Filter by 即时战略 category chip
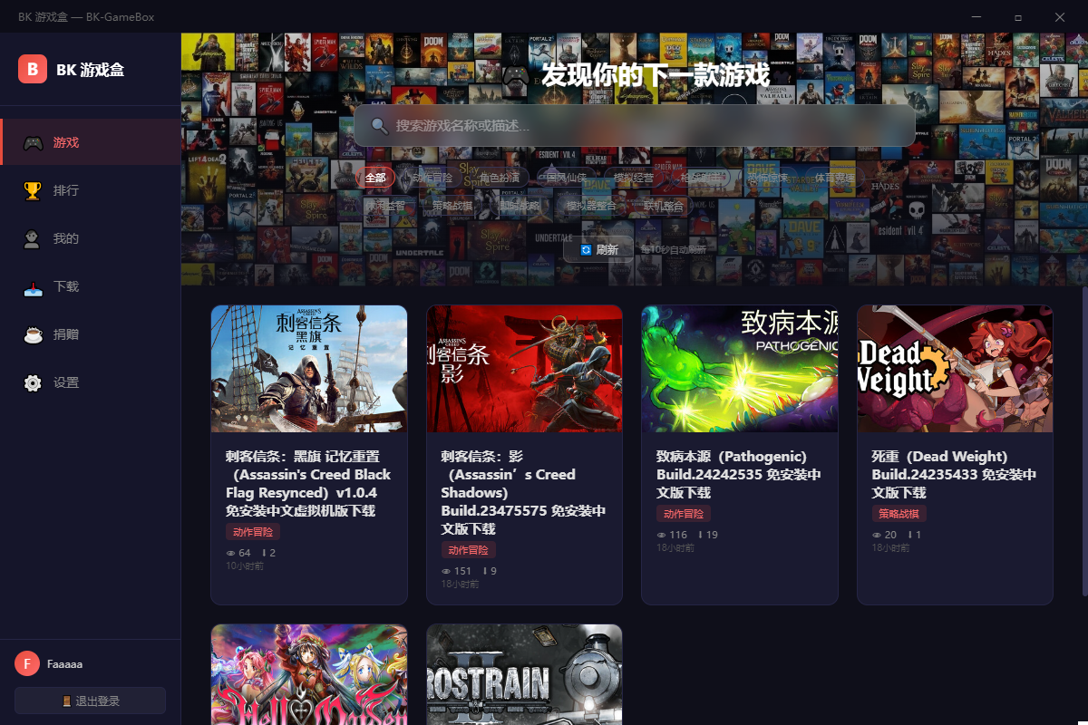Viewport: 1088px width, 725px height. pos(519,206)
